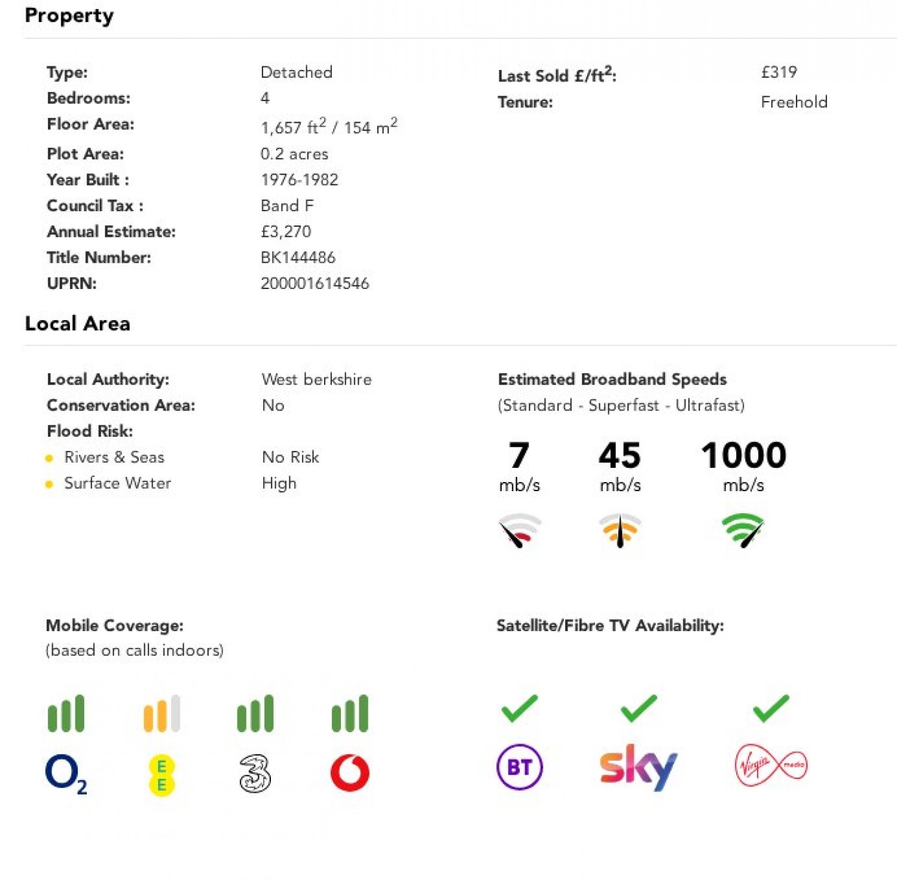The width and height of the screenshot is (897, 889).
Task: Click the title number BK144486
Action: (298, 257)
